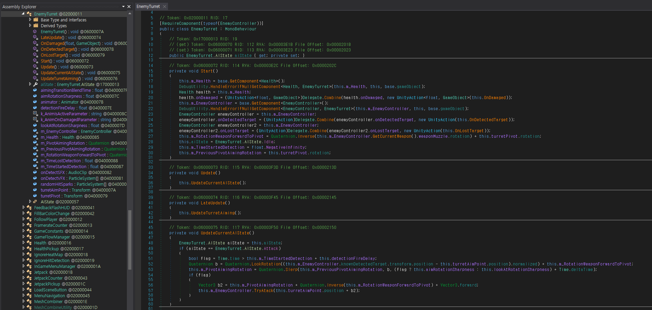Screen dimensions: 652x310
Task: Select the turretAimPoint field
Action: 78,190
